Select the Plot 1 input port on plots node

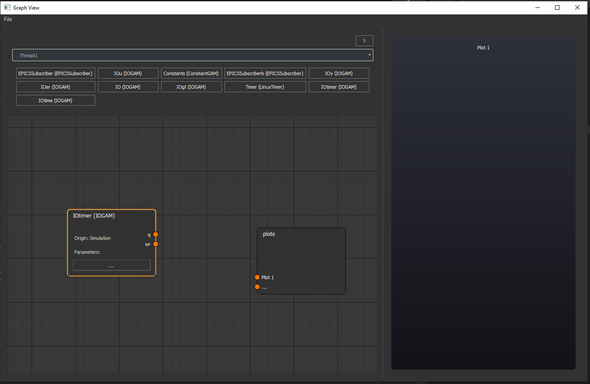click(257, 277)
